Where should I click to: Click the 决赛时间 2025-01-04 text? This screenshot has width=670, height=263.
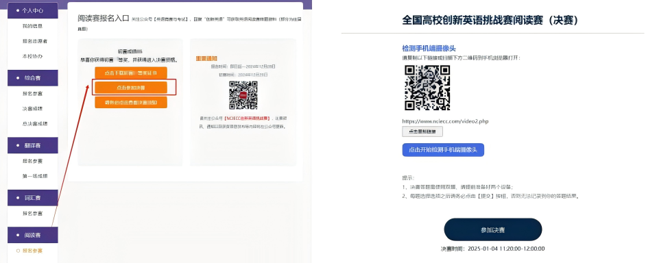pyautogui.click(x=492, y=249)
